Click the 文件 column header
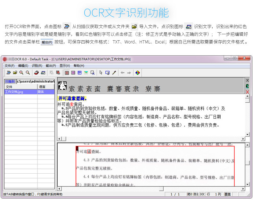This screenshot has height=204, width=253. click(21, 87)
